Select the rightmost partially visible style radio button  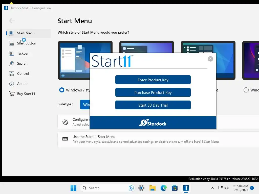[246, 90]
